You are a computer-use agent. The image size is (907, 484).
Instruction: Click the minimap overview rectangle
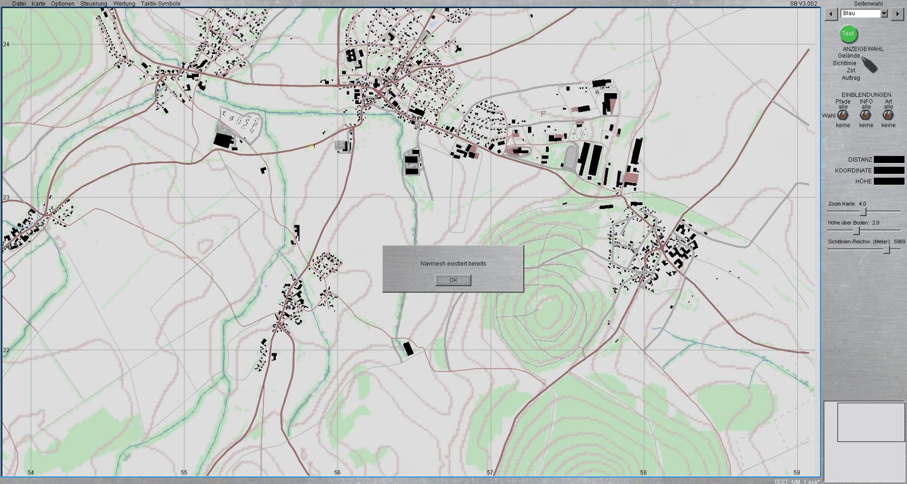coord(871,422)
